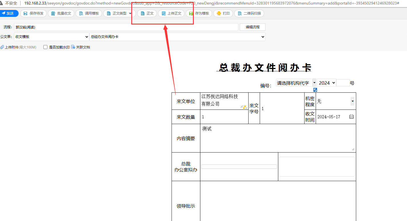Screen dimensions: 407x221
Task: Click 上传正文 to upload body
Action: click(171, 13)
